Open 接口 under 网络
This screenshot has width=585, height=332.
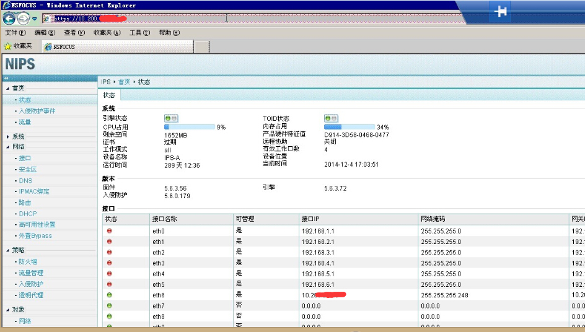pyautogui.click(x=25, y=159)
